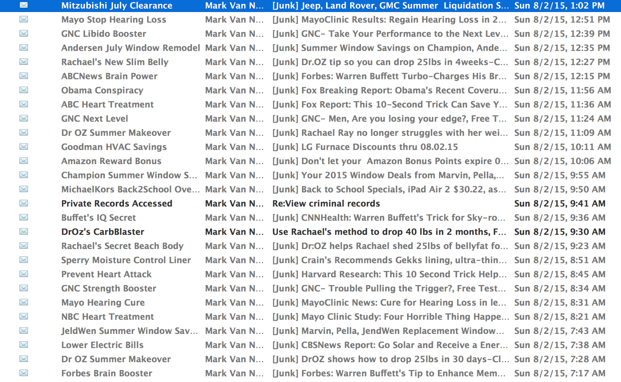Select the mail icon for ABCNews Brain Power
The image size is (621, 382).
click(24, 76)
